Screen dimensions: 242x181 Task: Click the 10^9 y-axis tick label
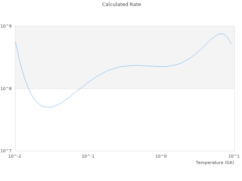[x=7, y=26]
